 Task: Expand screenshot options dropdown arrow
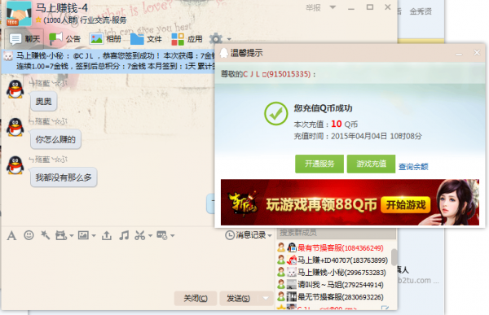(150, 236)
